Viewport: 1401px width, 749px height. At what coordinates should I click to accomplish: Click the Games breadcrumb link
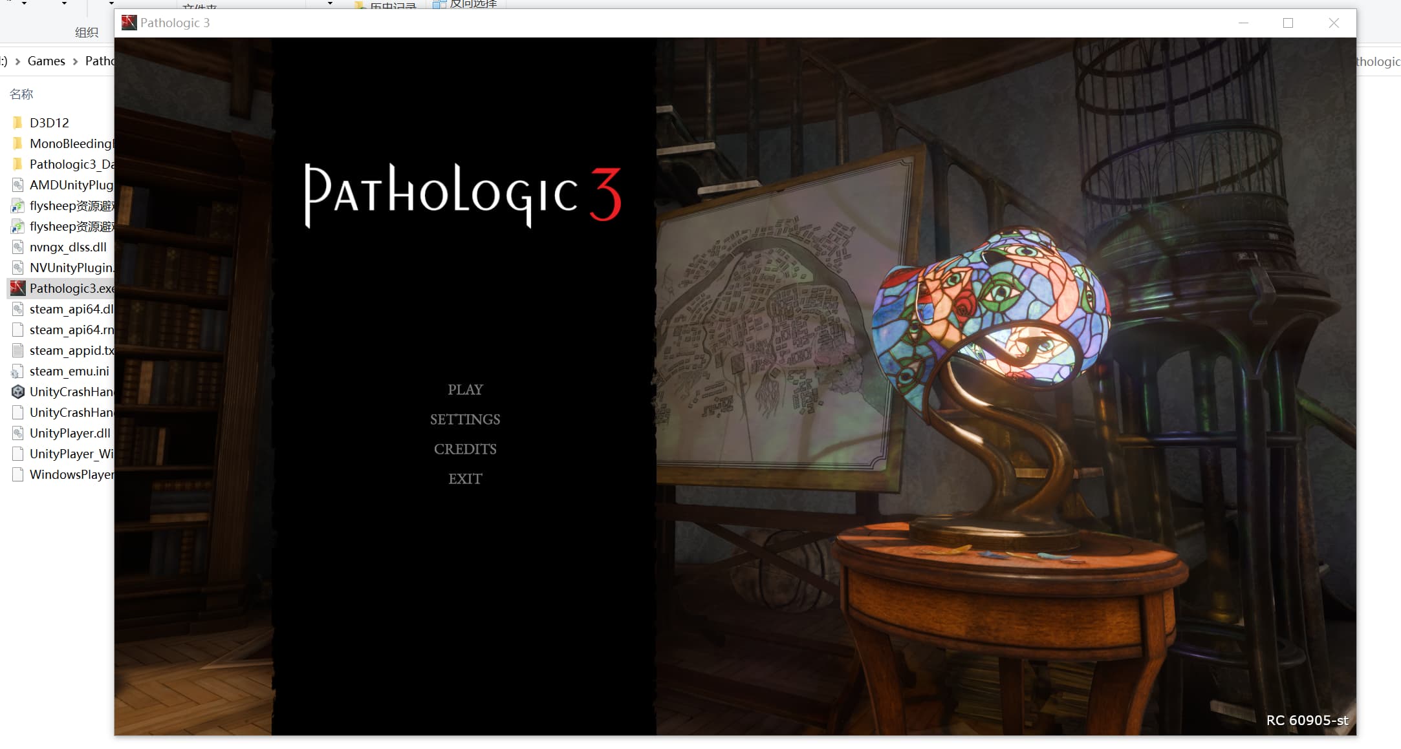(x=46, y=61)
